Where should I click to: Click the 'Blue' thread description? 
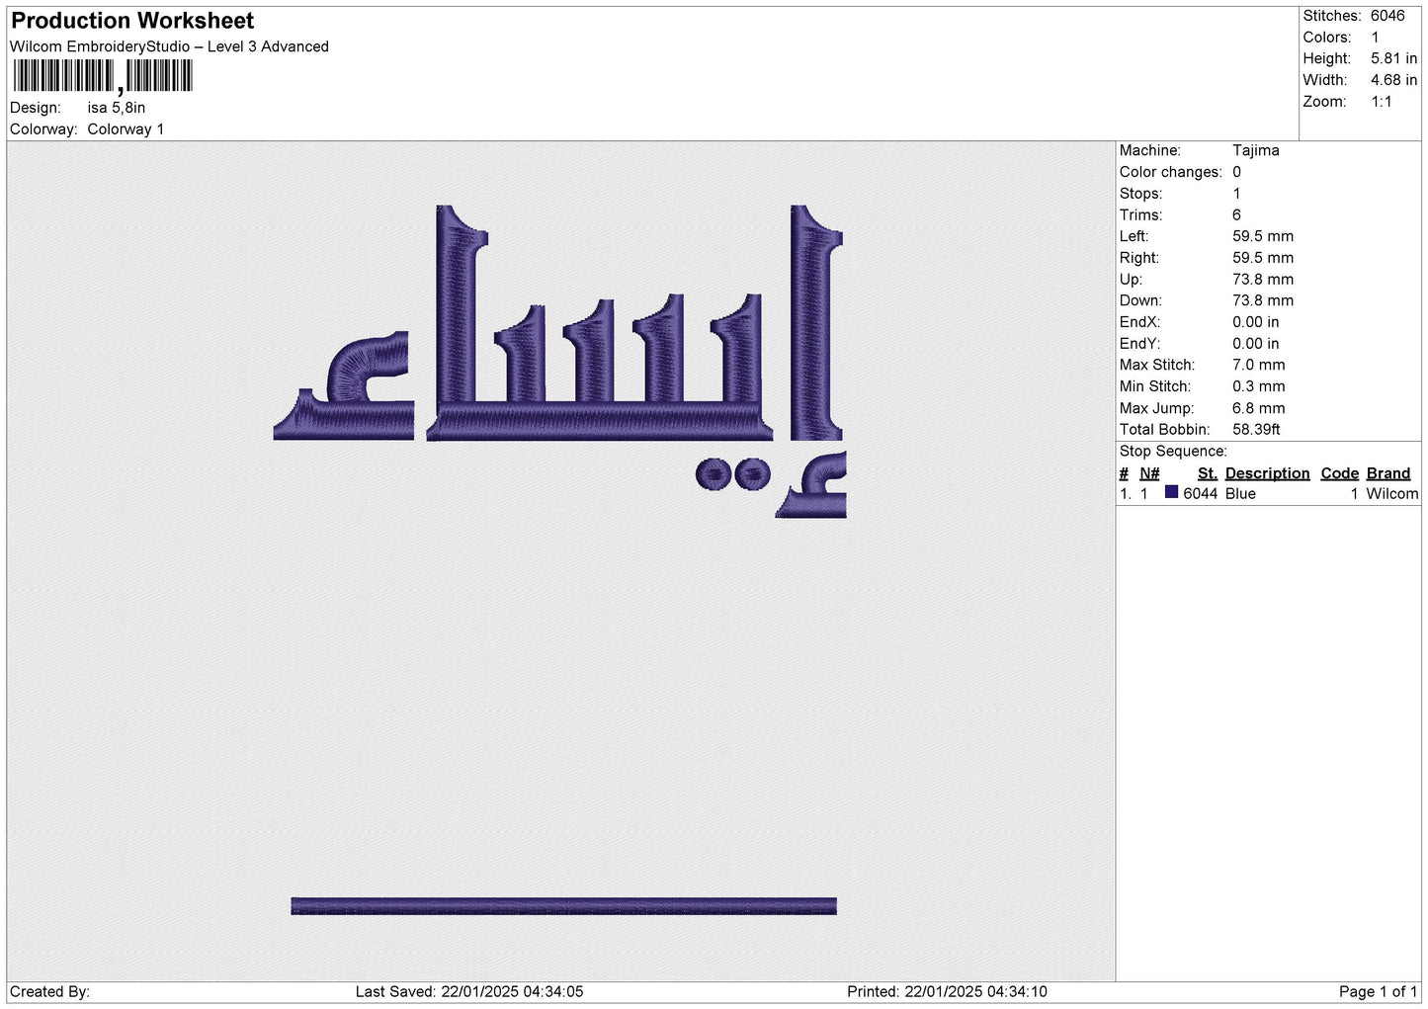coord(1240,493)
